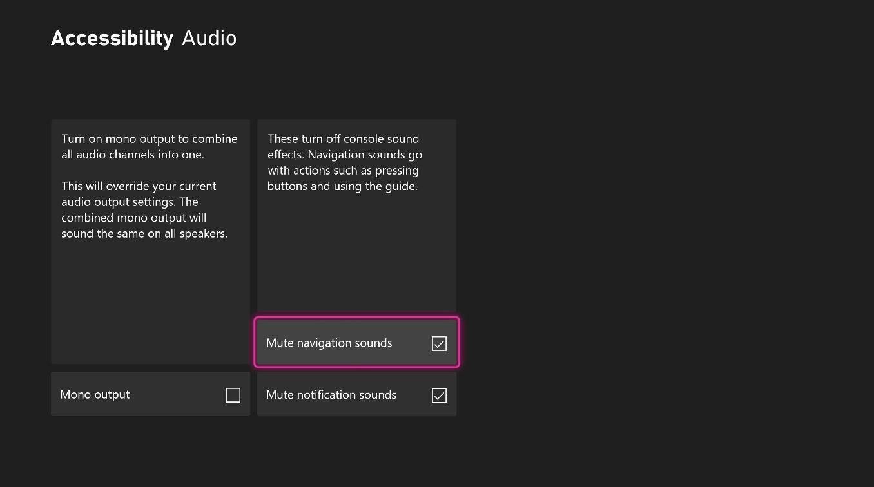The width and height of the screenshot is (874, 487).
Task: Uncheck the Mute navigation sounds checkbox
Action: point(439,343)
